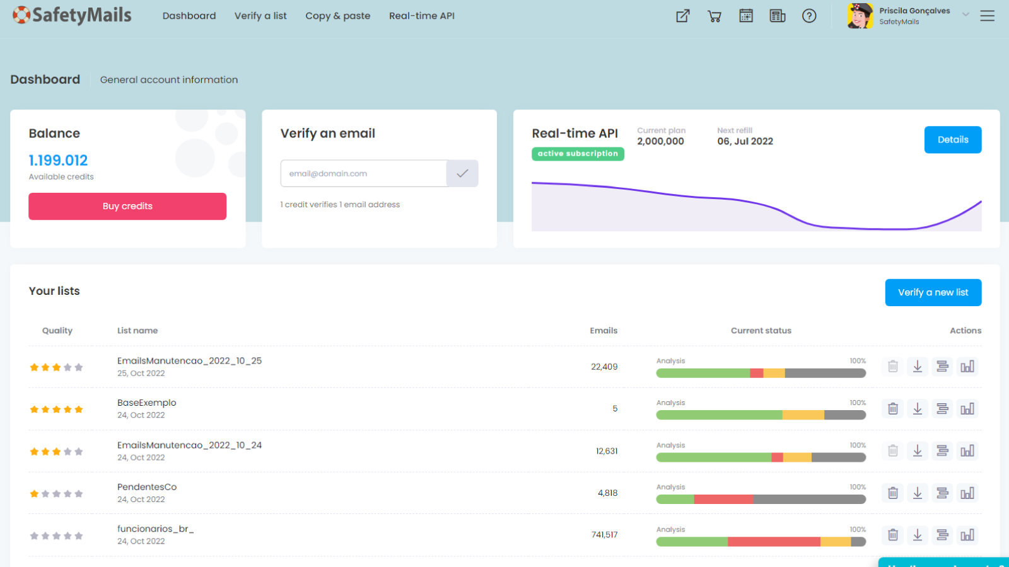This screenshot has width=1009, height=567.
Task: Open chart report for funcionarios_br_ list
Action: click(967, 535)
